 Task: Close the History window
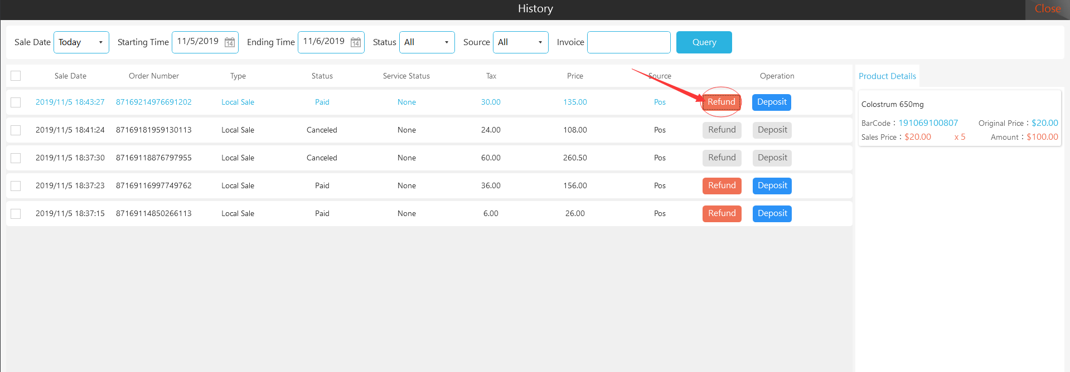1047,9
